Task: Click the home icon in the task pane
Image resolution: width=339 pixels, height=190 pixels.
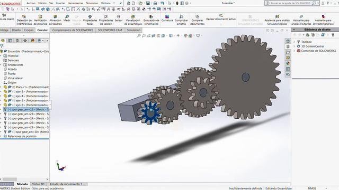Action: click(x=288, y=41)
